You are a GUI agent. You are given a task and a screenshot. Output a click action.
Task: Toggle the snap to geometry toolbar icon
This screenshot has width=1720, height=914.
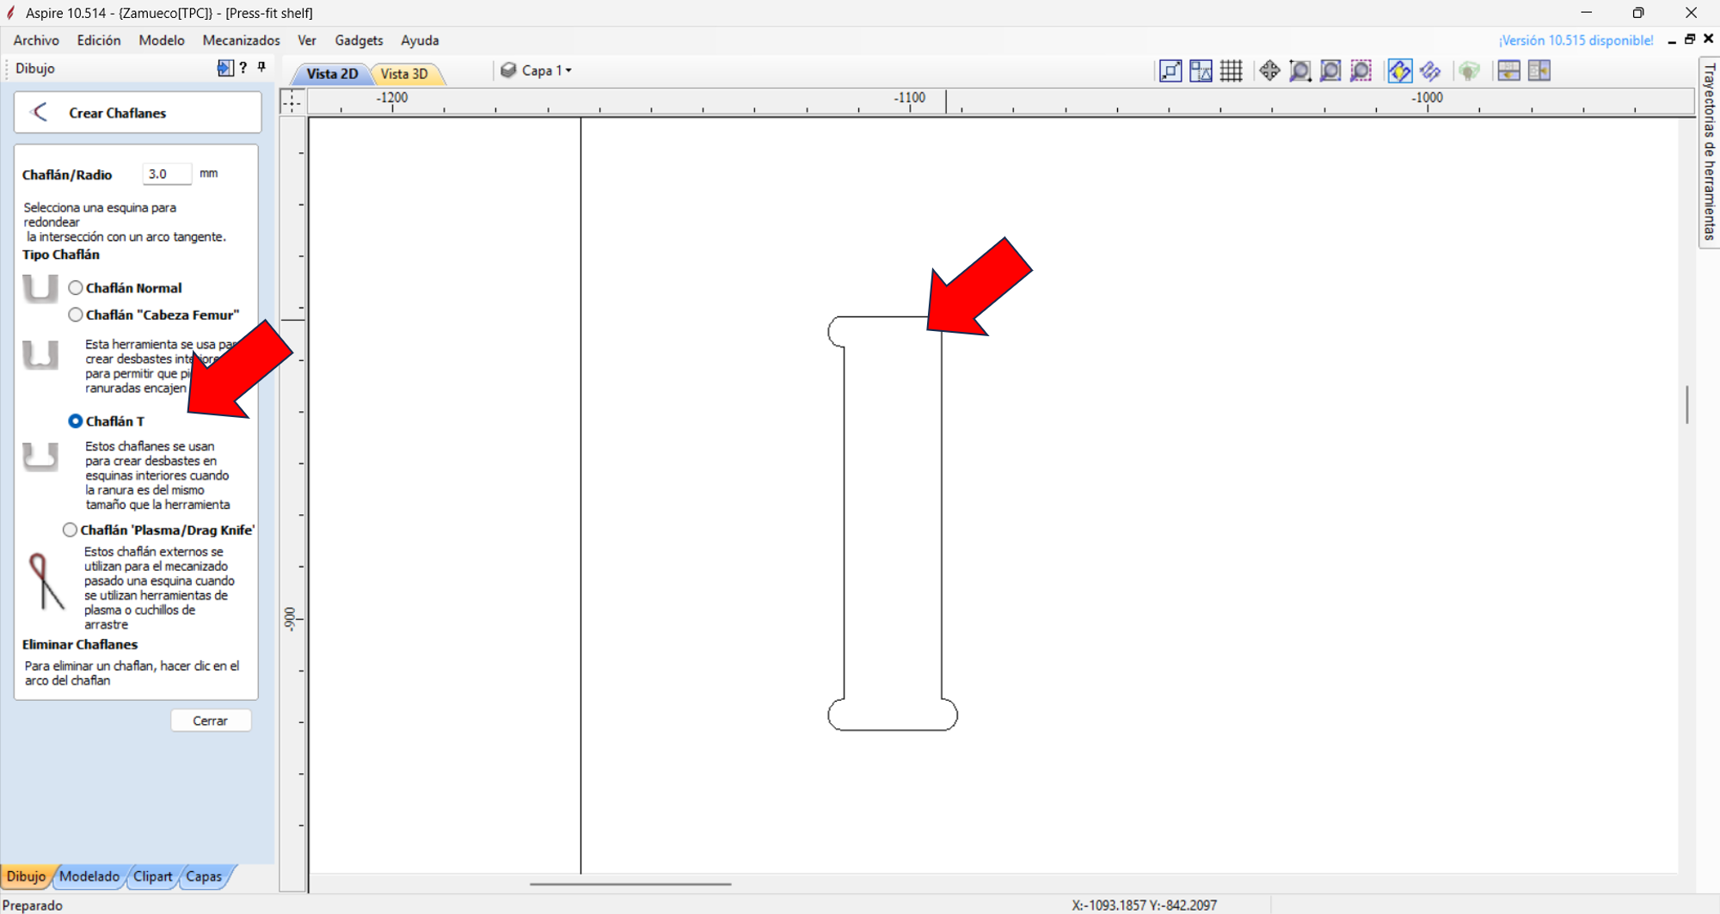click(x=1170, y=71)
